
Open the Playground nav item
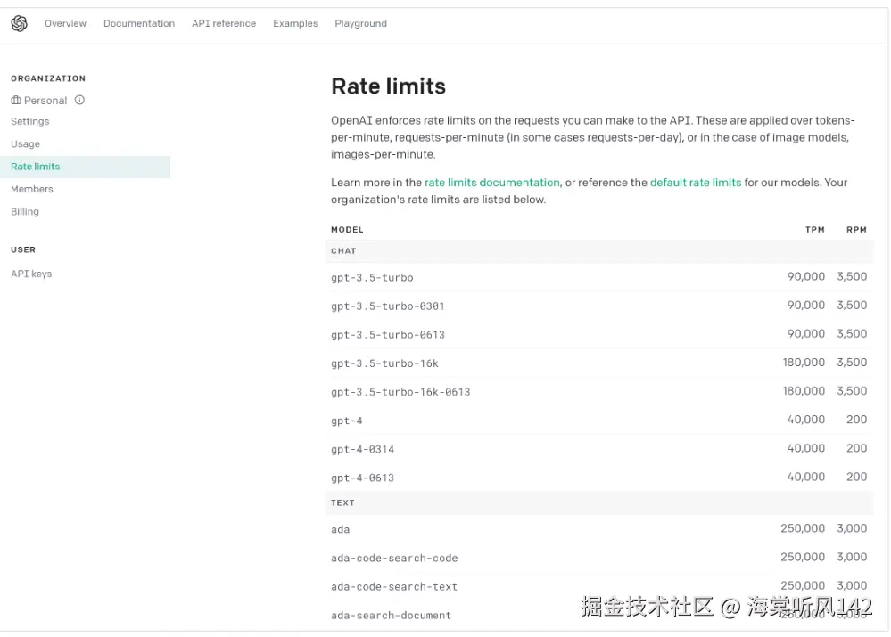tap(361, 23)
